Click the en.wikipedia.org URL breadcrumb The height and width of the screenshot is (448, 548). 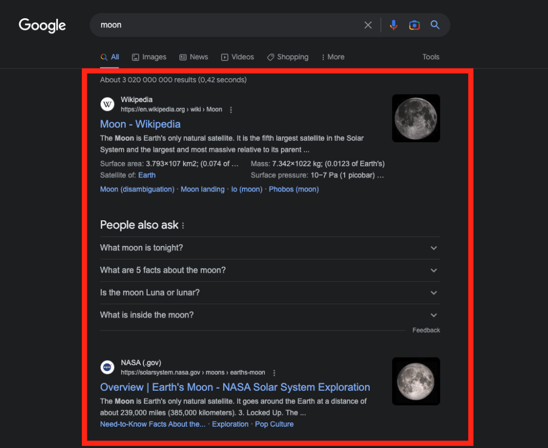171,110
